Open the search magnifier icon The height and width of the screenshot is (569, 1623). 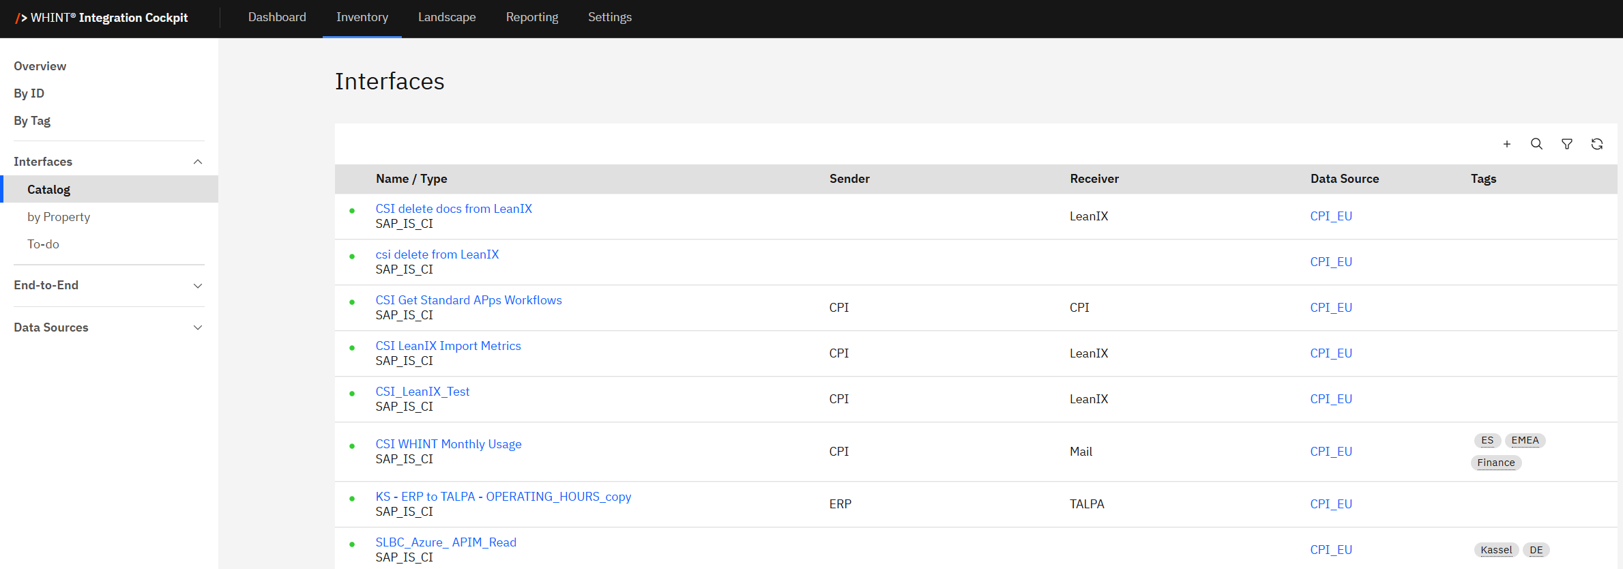pos(1536,144)
